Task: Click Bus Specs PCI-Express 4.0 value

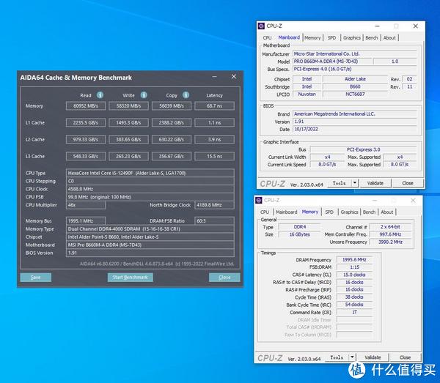Action: [x=355, y=69]
